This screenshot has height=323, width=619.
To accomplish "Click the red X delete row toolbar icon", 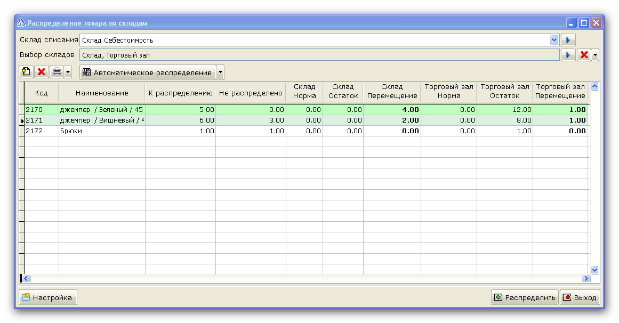I will 42,72.
